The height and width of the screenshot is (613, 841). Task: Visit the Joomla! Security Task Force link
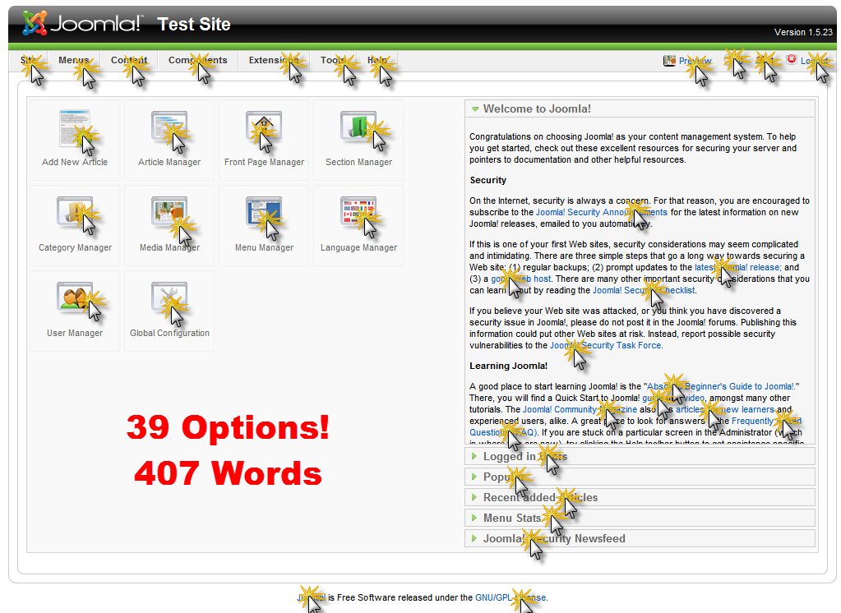tap(606, 345)
